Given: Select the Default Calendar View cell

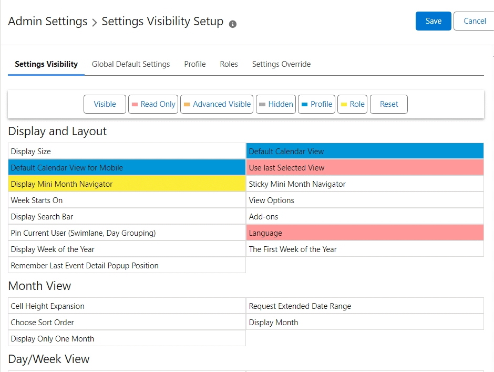Looking at the screenshot, I should (x=365, y=152).
